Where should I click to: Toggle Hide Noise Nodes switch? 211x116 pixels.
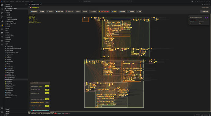[x=47, y=99]
